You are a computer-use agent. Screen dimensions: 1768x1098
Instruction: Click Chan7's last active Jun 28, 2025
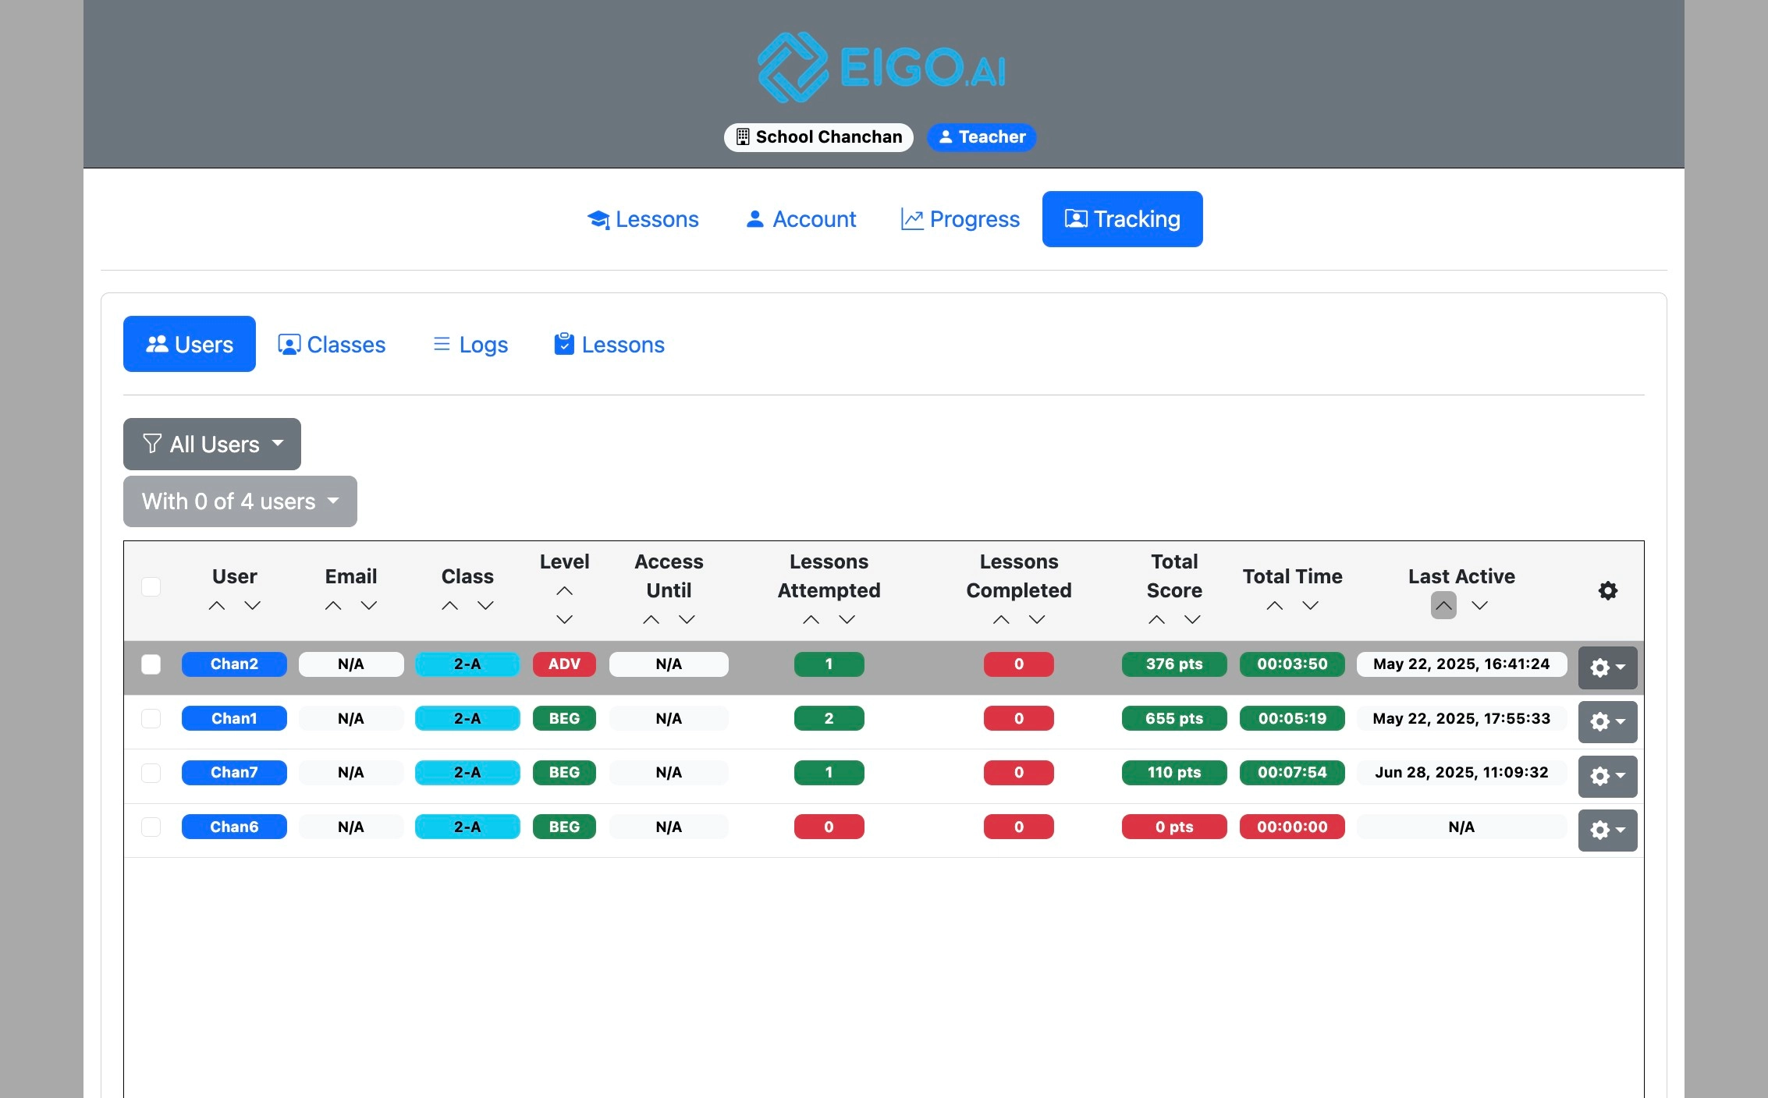click(1461, 773)
